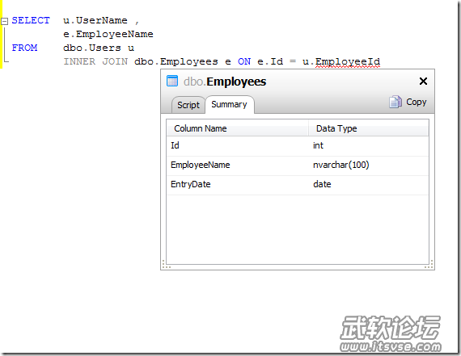This screenshot has width=461, height=356.
Task: Click the Copy button label
Action: click(x=416, y=102)
